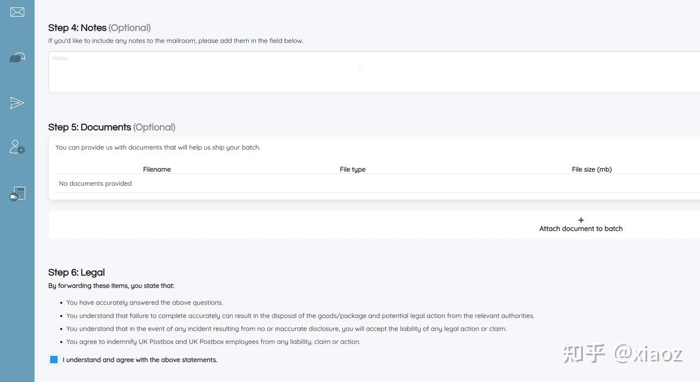The width and height of the screenshot is (700, 382).
Task: Click the 'Attach document to batch' text
Action: pyautogui.click(x=581, y=229)
